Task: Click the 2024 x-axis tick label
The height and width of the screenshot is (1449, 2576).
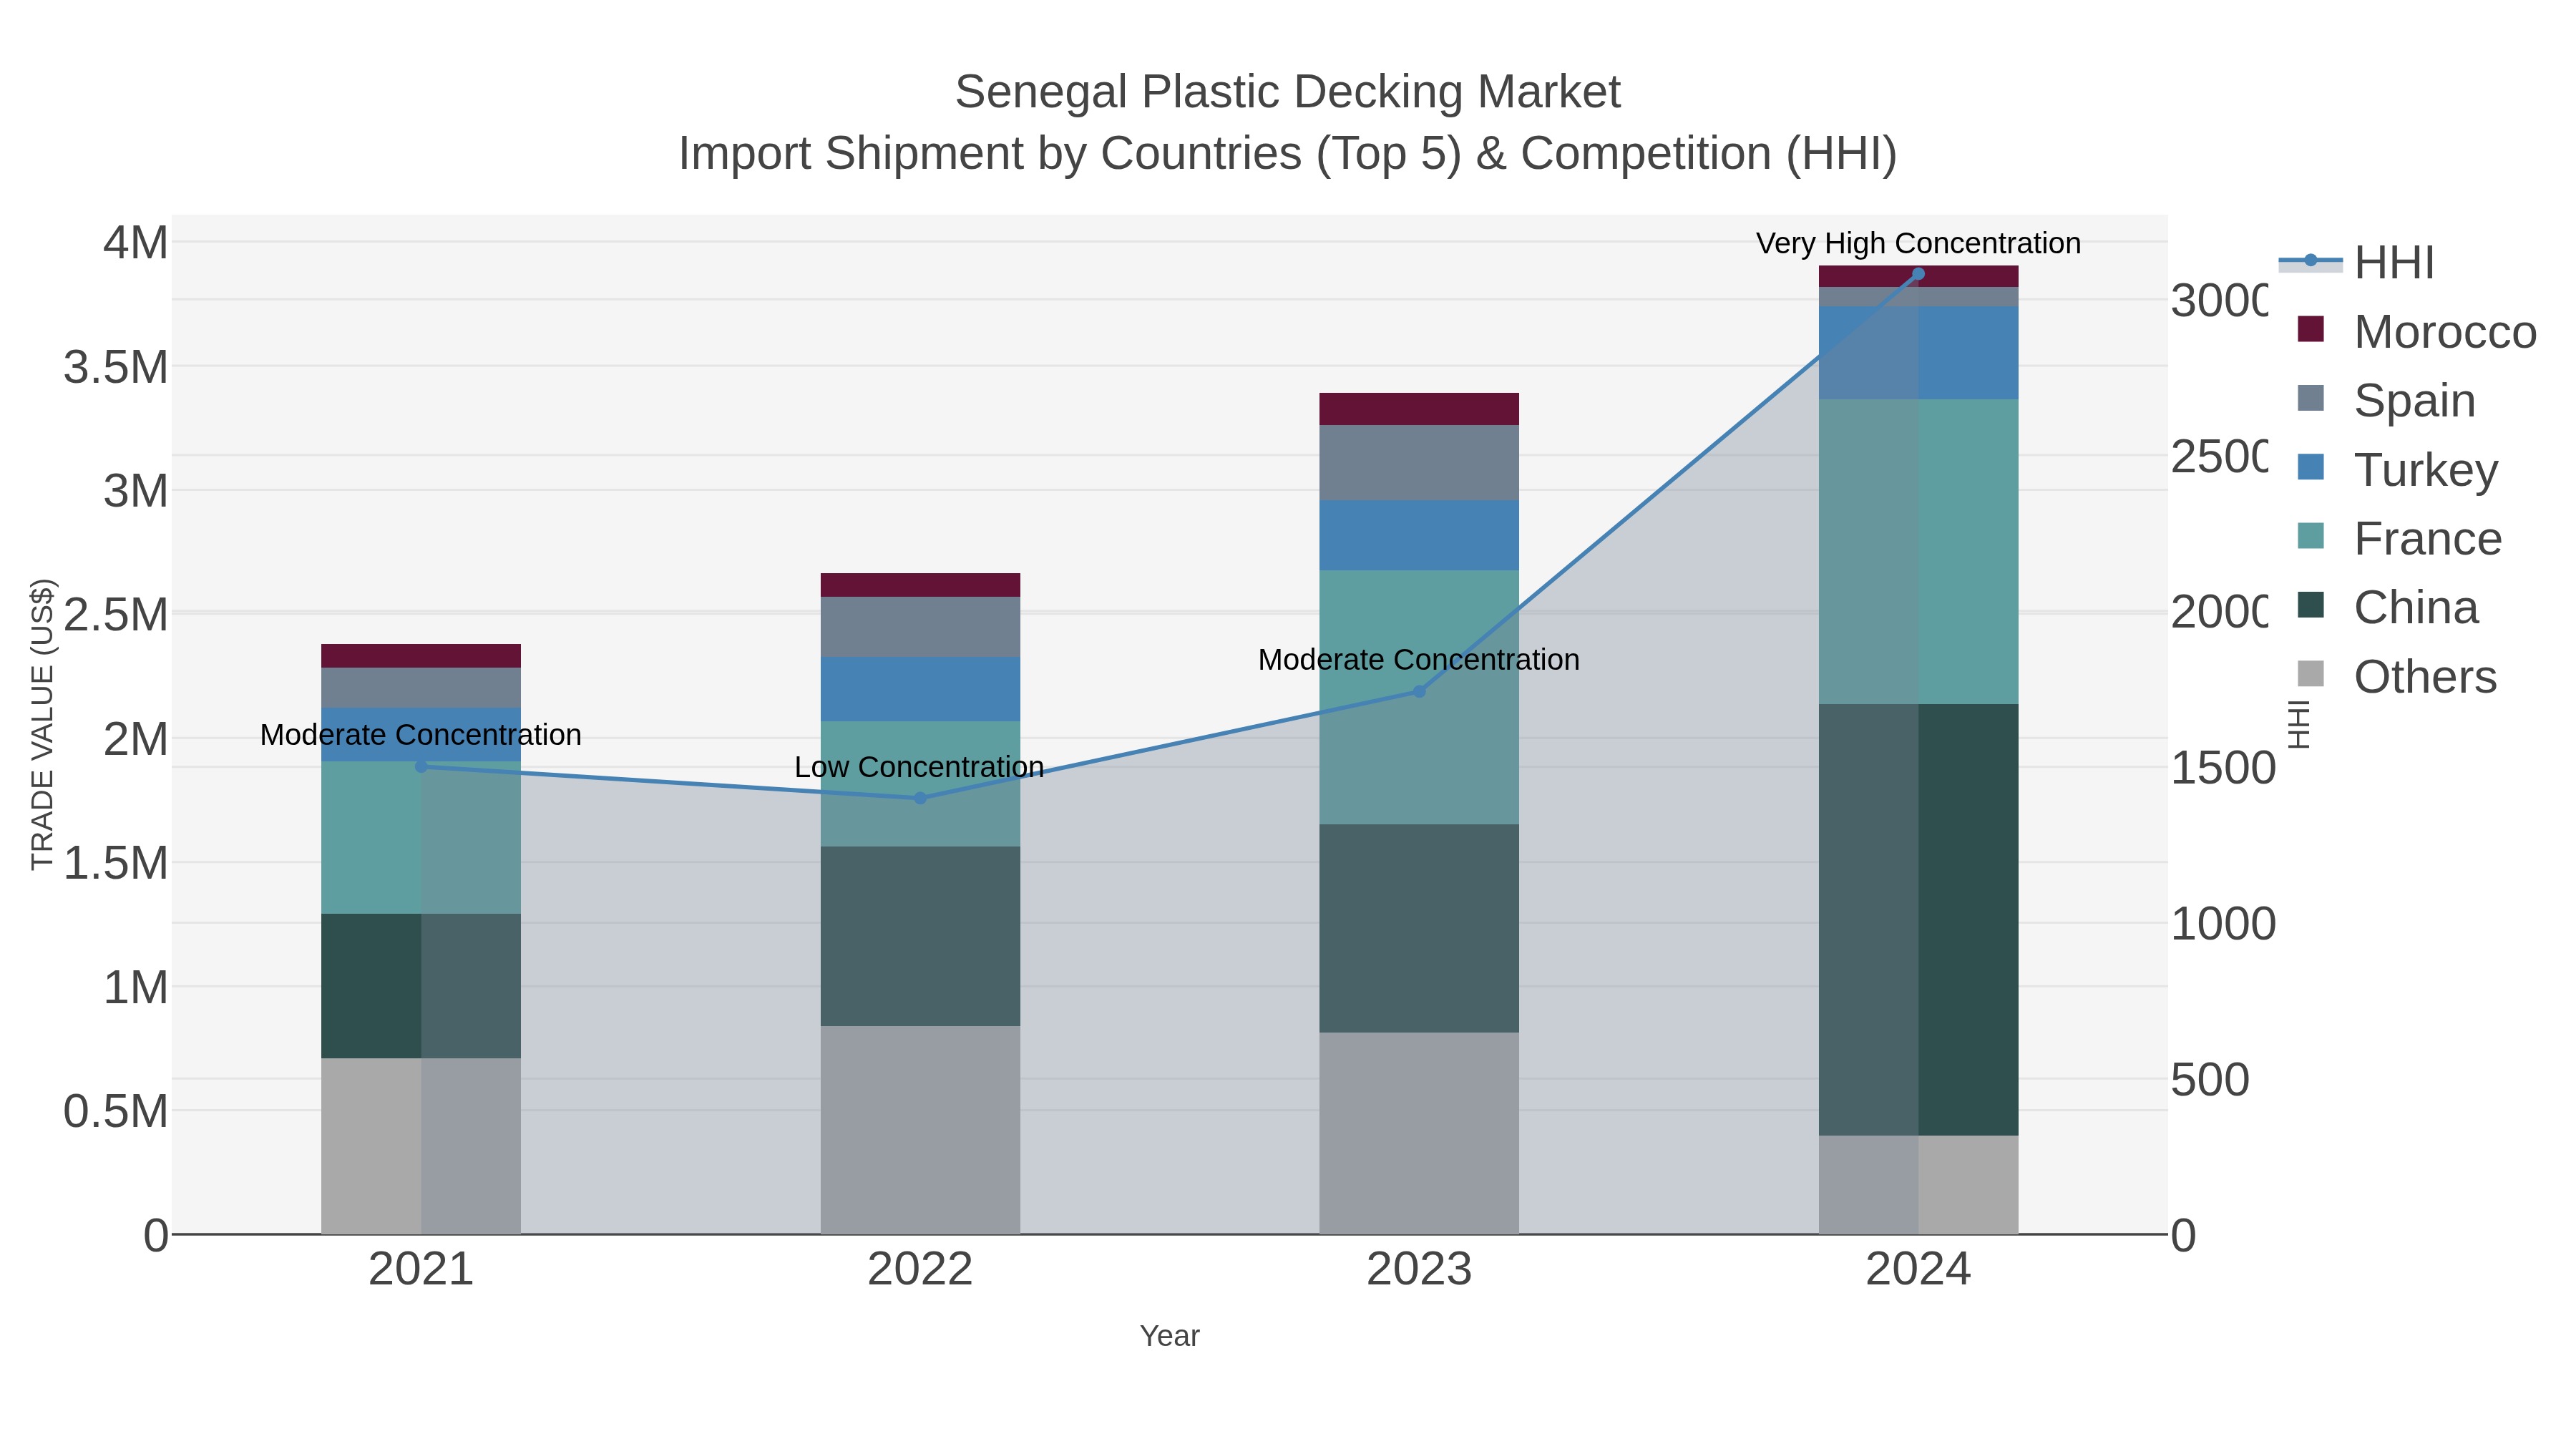Action: tap(1918, 1269)
